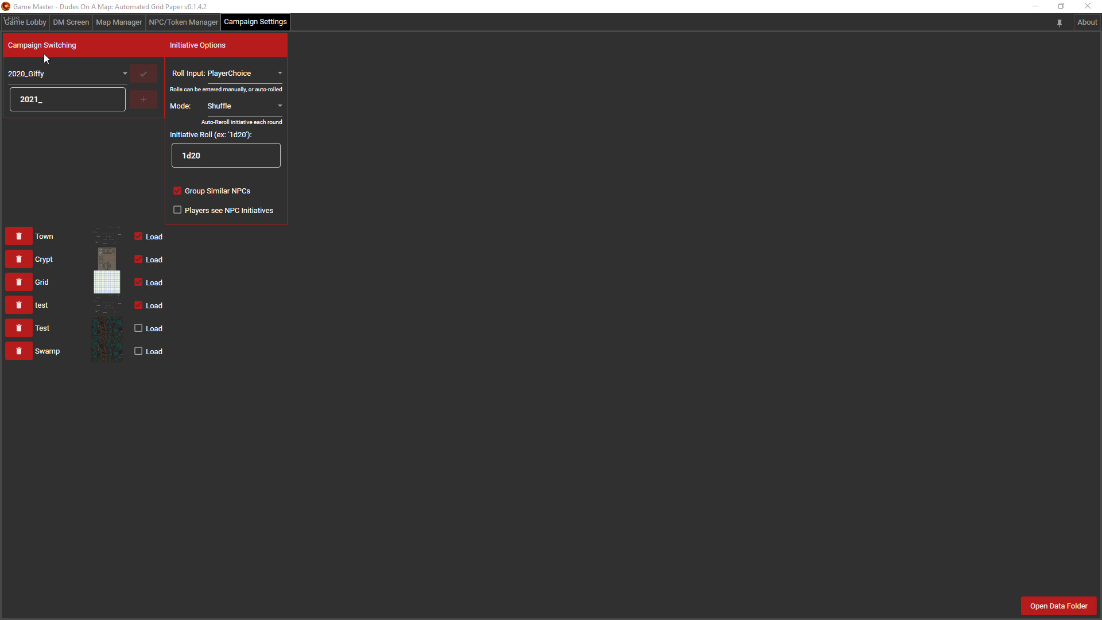1102x620 pixels.
Task: Delete the Town map
Action: 18,236
